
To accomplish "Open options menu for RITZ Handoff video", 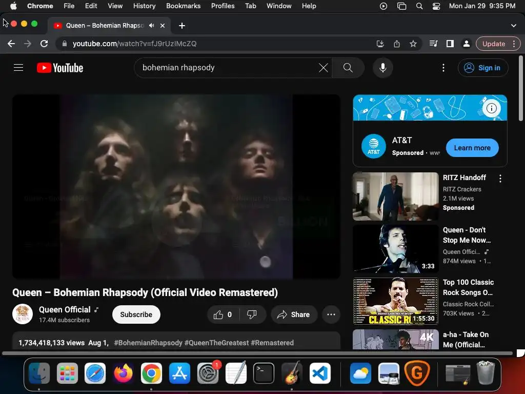I will [x=500, y=179].
